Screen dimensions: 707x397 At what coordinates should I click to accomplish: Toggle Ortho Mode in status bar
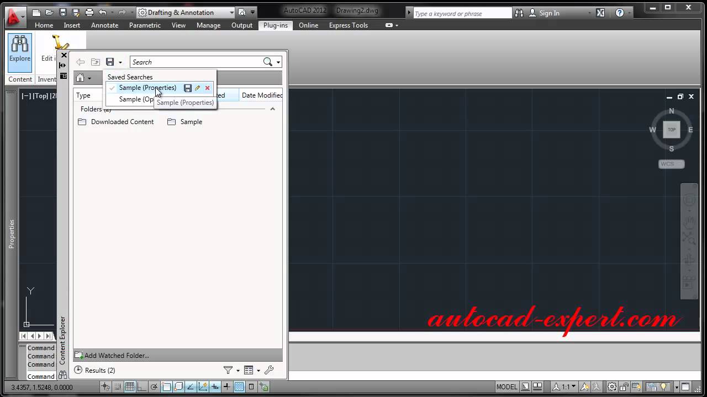tap(142, 387)
